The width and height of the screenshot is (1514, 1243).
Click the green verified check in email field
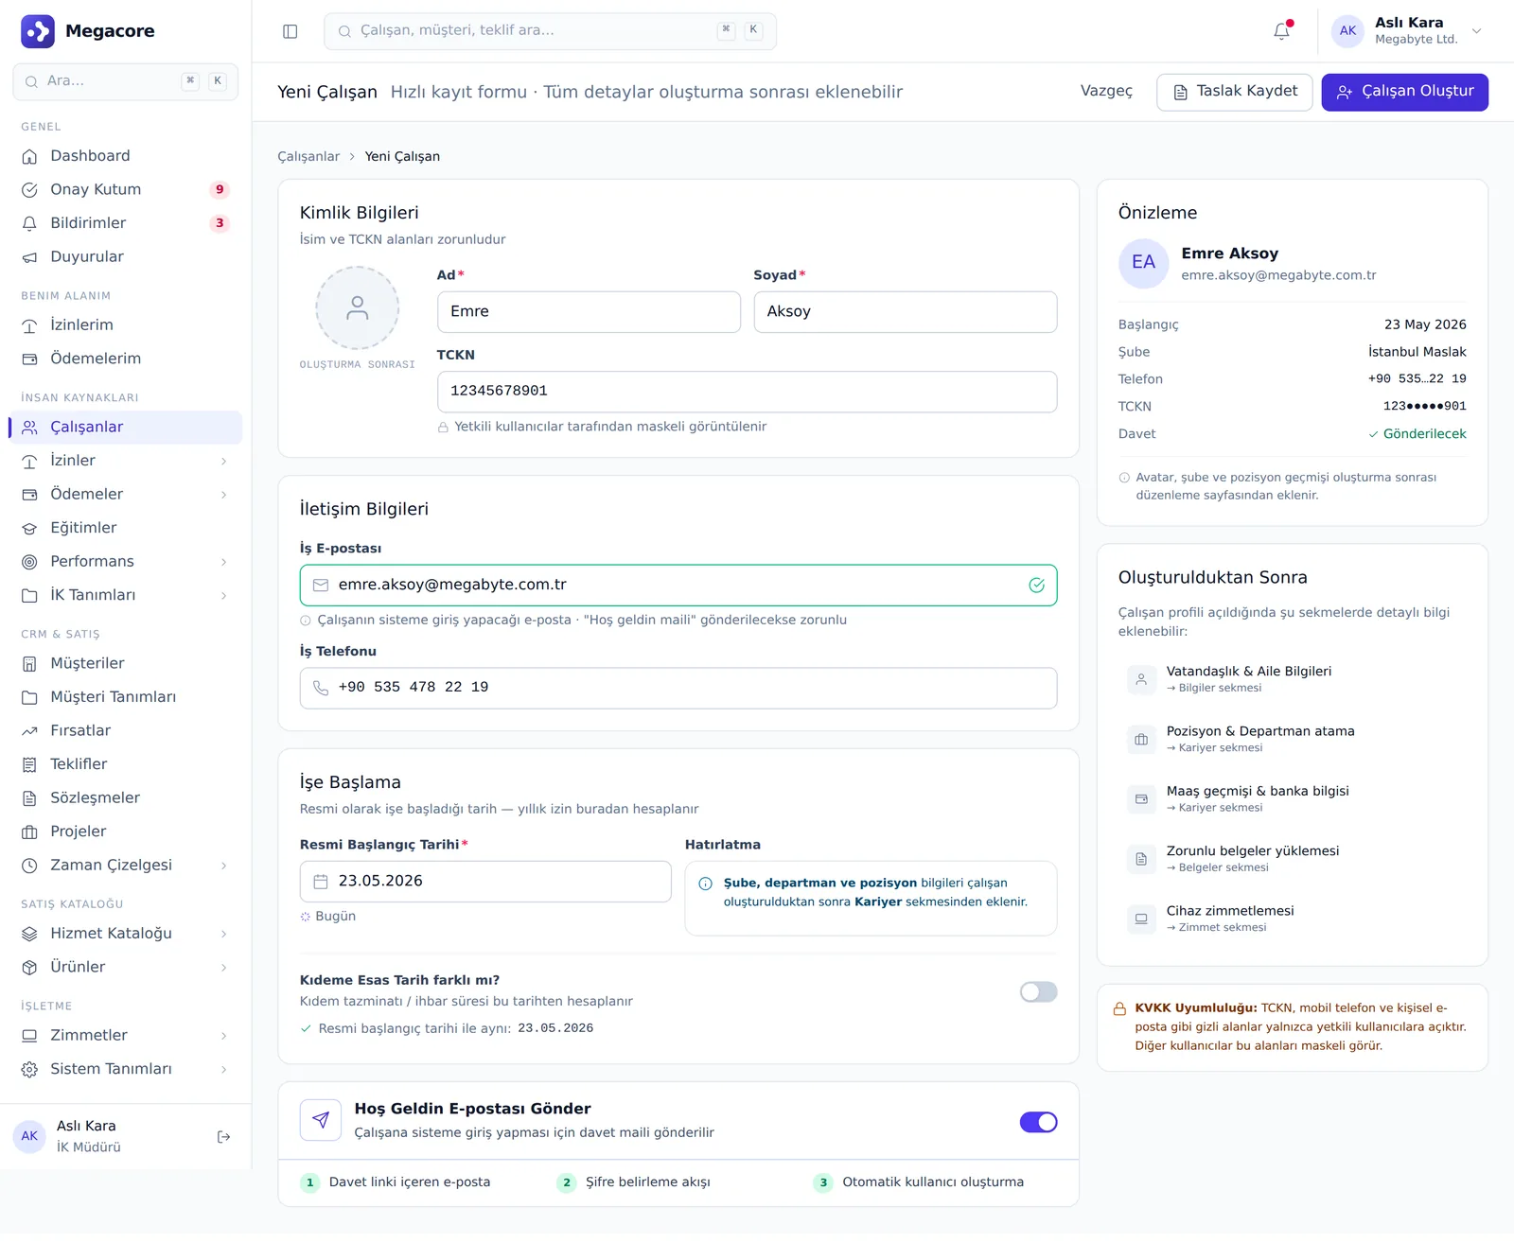(1037, 586)
